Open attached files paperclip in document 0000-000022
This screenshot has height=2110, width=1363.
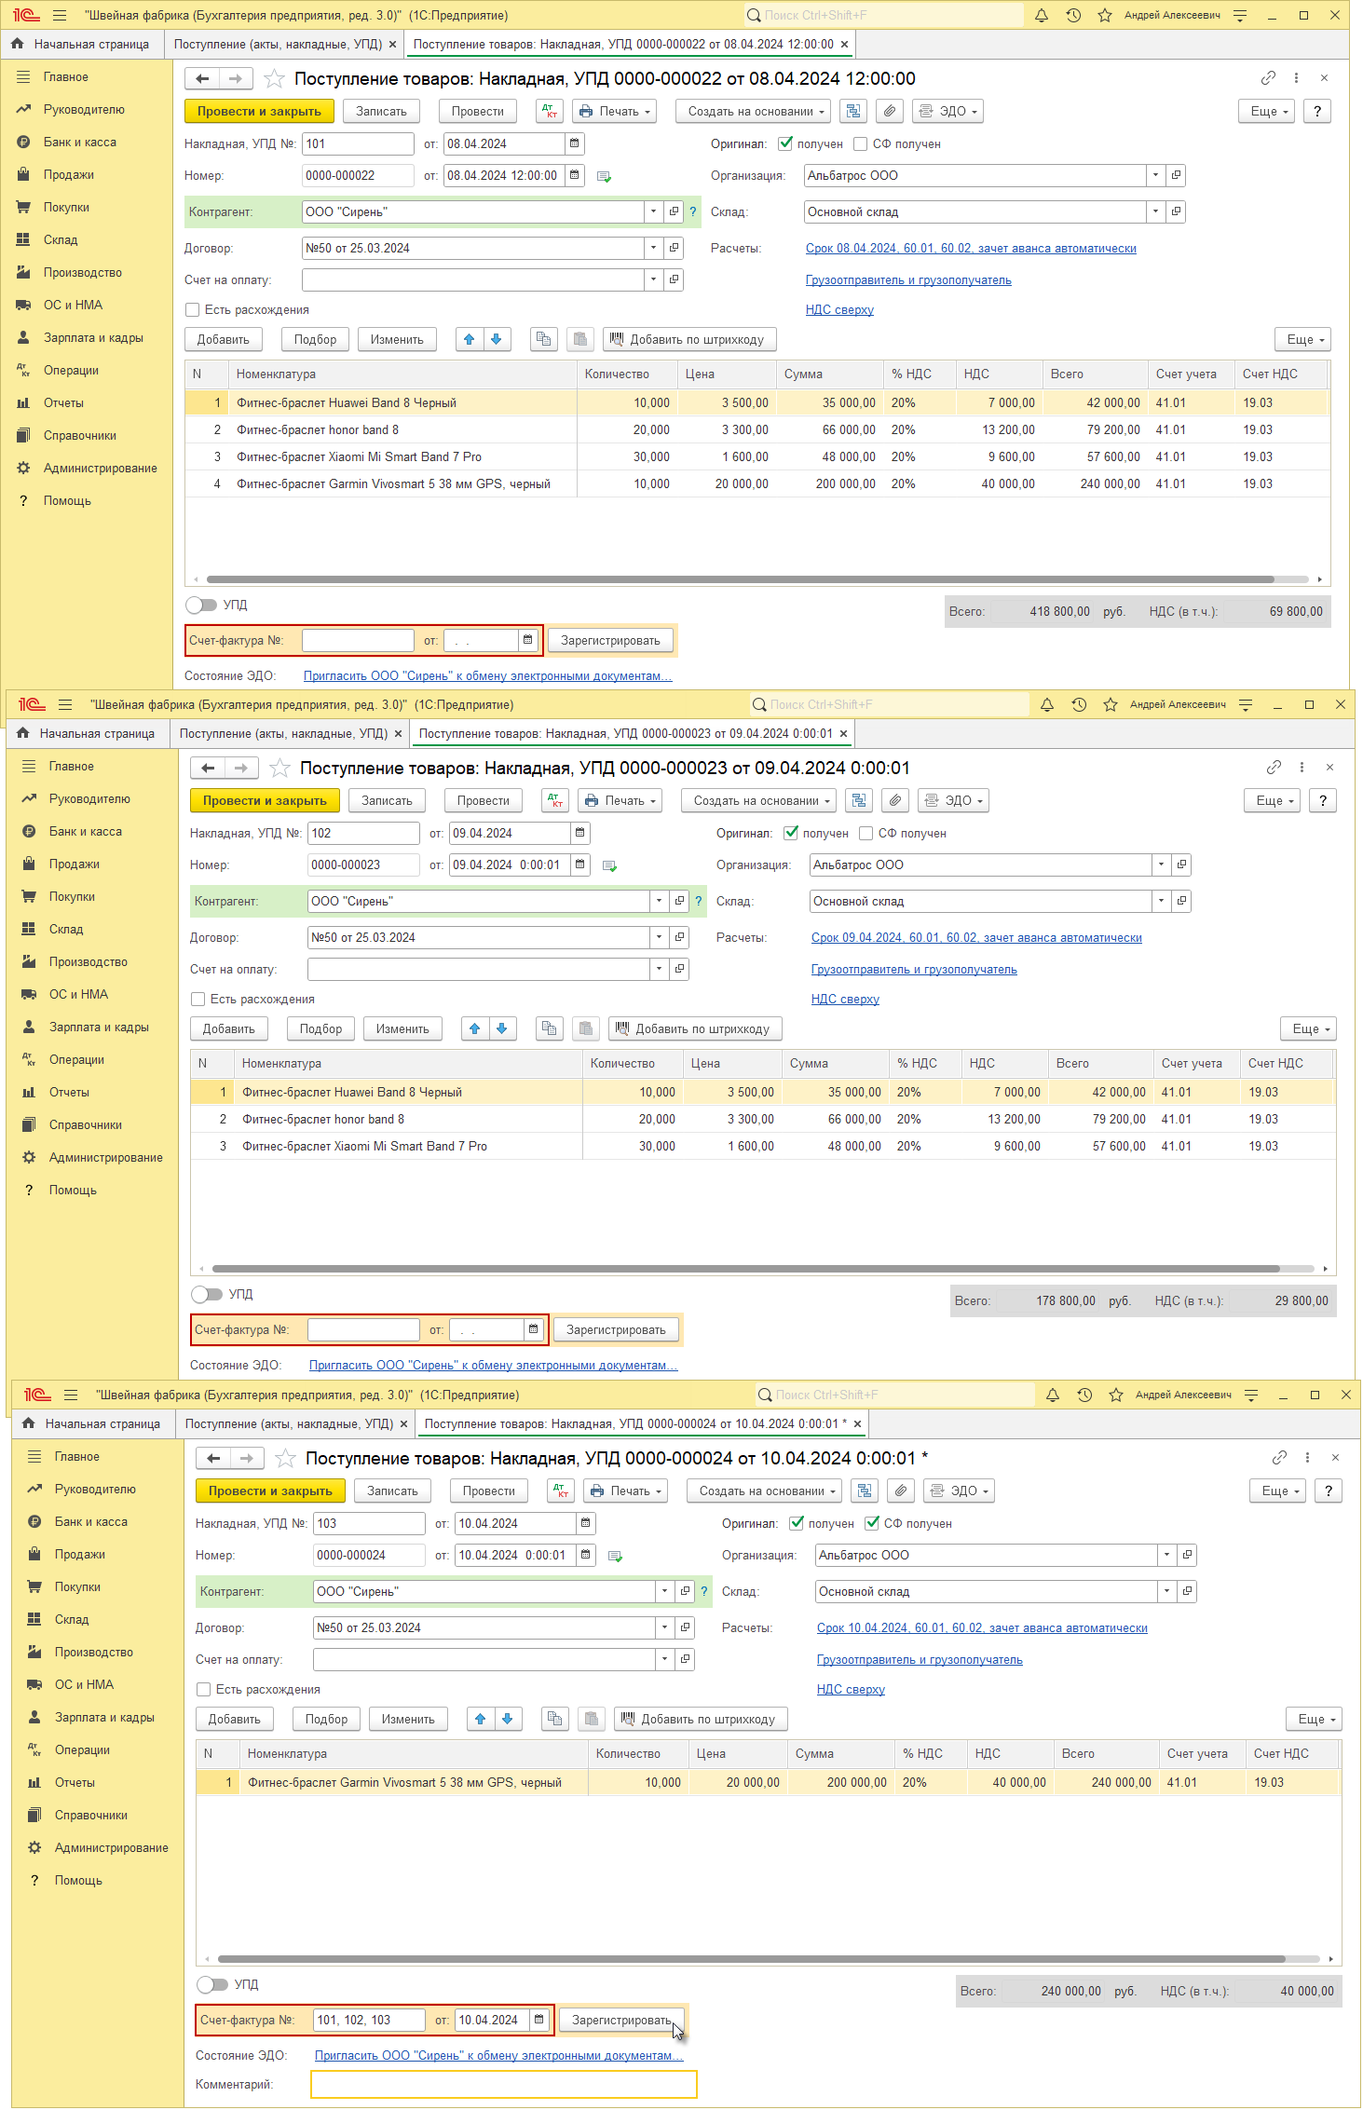tap(891, 111)
